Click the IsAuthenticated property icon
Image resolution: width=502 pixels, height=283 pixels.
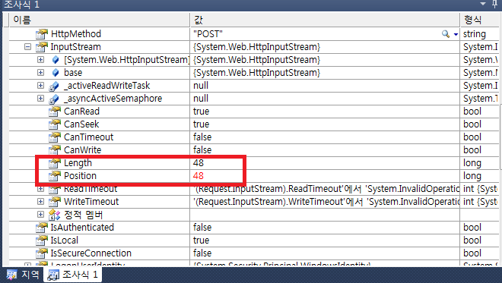tap(42, 228)
